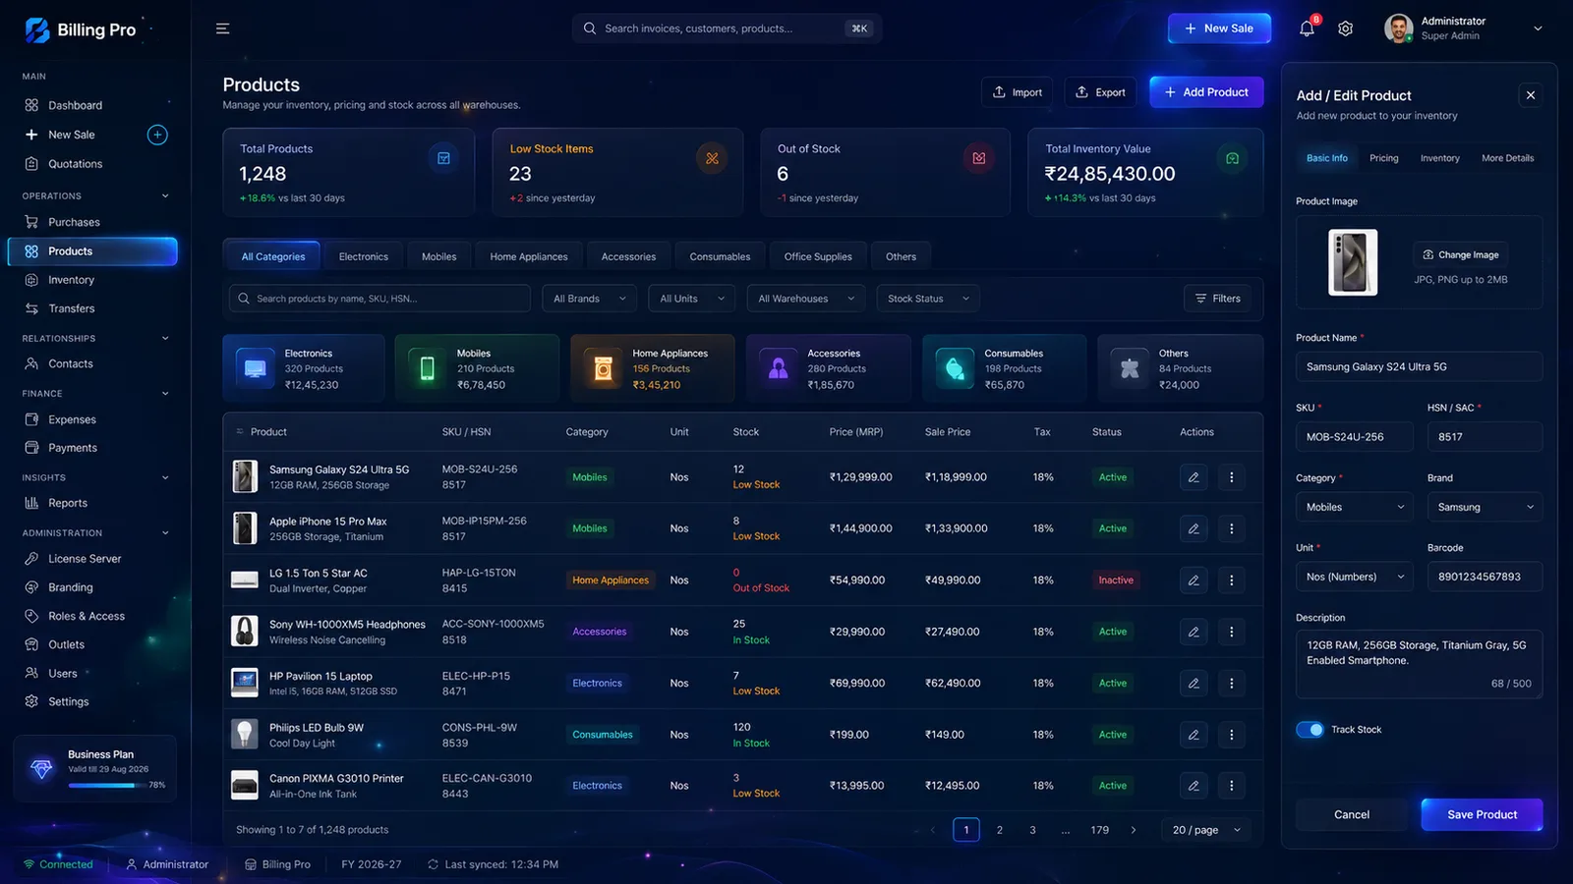
Task: Open more actions for Samsung Galaxy row
Action: [1231, 477]
